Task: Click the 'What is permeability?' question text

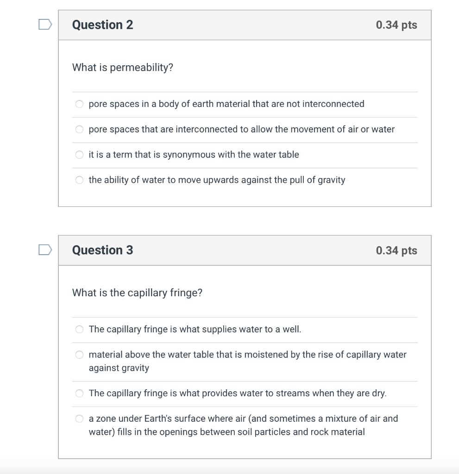Action: [x=123, y=68]
